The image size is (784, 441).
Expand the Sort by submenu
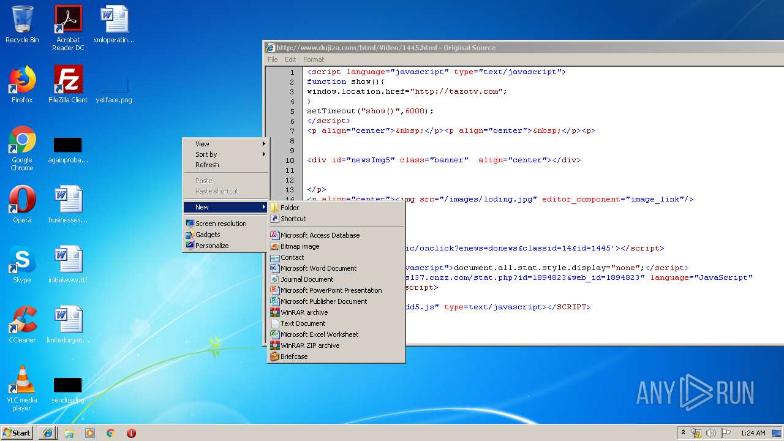[226, 154]
